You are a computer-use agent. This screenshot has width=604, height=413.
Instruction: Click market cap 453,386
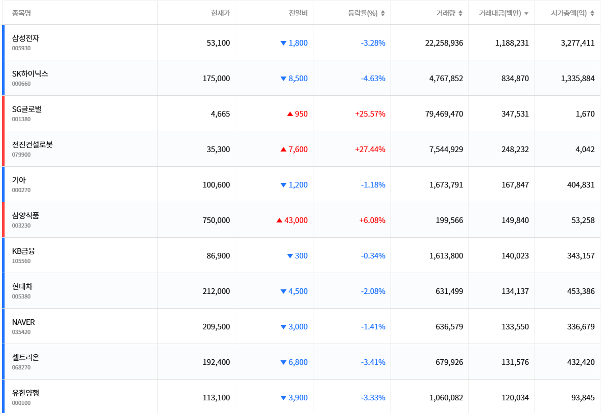coord(581,291)
